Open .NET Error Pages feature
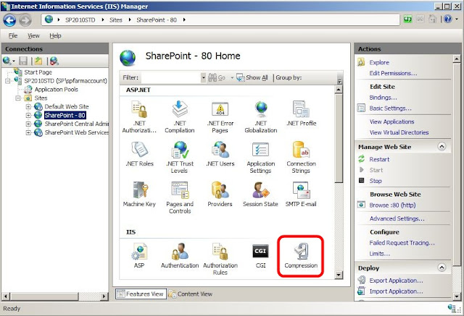464x316 pixels. click(x=220, y=117)
